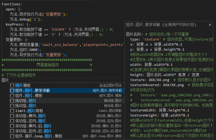Click the snippet icon beside 滚动组.横向.图片
The image size is (216, 140).
(12, 116)
